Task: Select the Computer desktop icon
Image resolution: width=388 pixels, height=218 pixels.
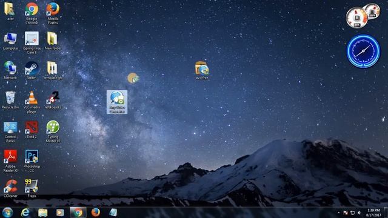Action: tap(10, 41)
